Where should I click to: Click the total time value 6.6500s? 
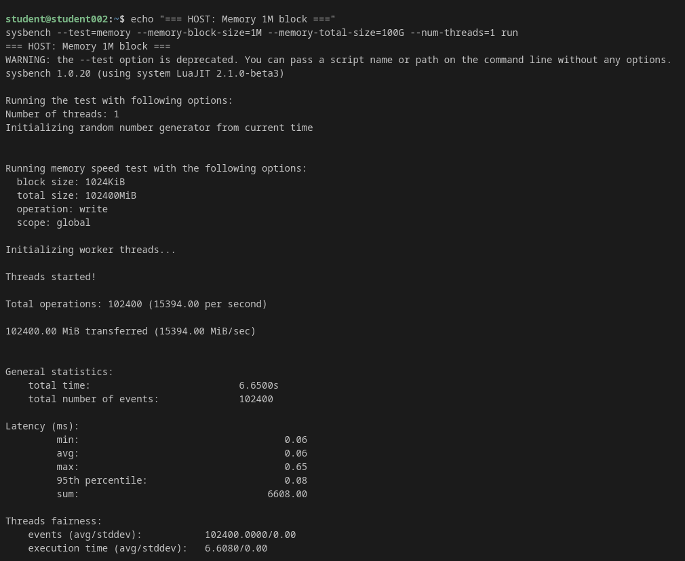click(258, 385)
